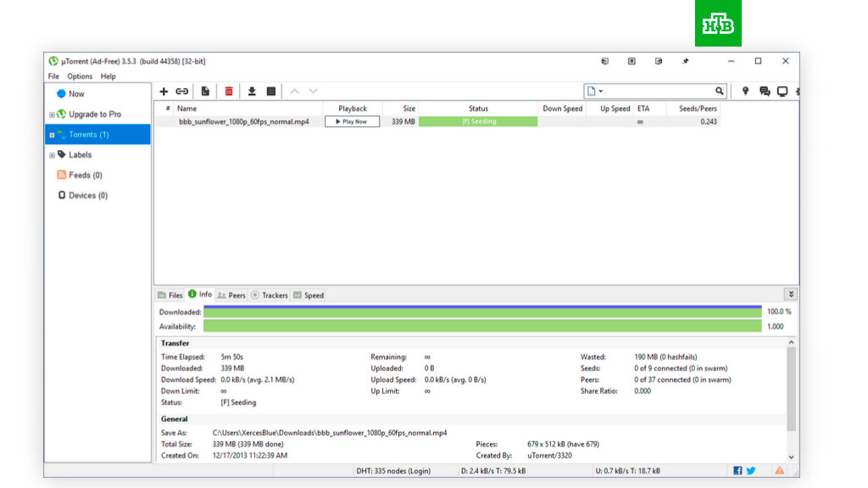Click the Time Elapsed value 5m 50s
This screenshot has height=488, width=868.
click(231, 357)
